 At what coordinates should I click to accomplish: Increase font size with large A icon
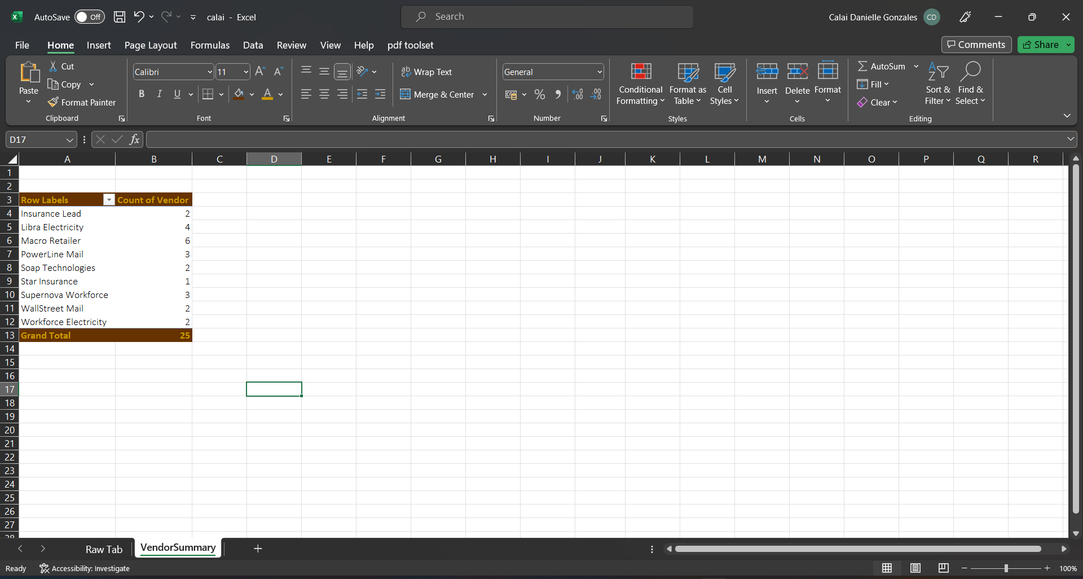(x=260, y=72)
